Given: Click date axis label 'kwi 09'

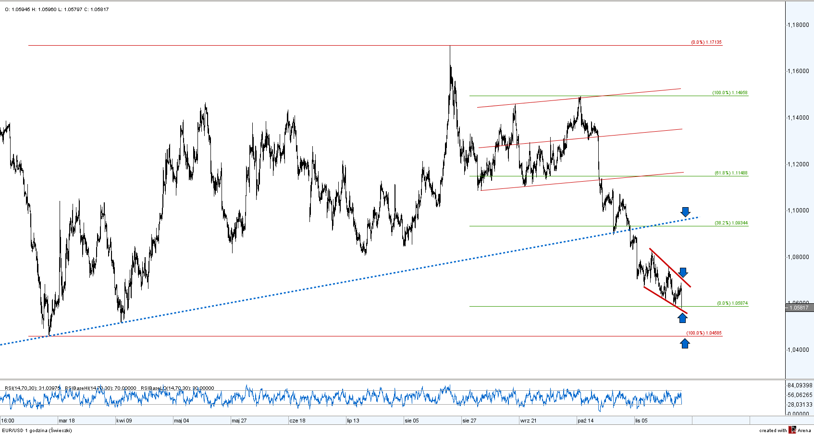Looking at the screenshot, I should (x=124, y=421).
